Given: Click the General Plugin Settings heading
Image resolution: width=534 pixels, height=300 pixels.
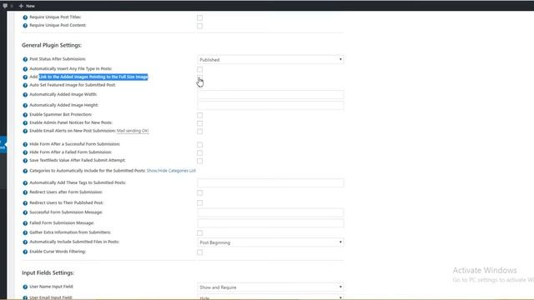Looking at the screenshot, I should click(x=52, y=45).
